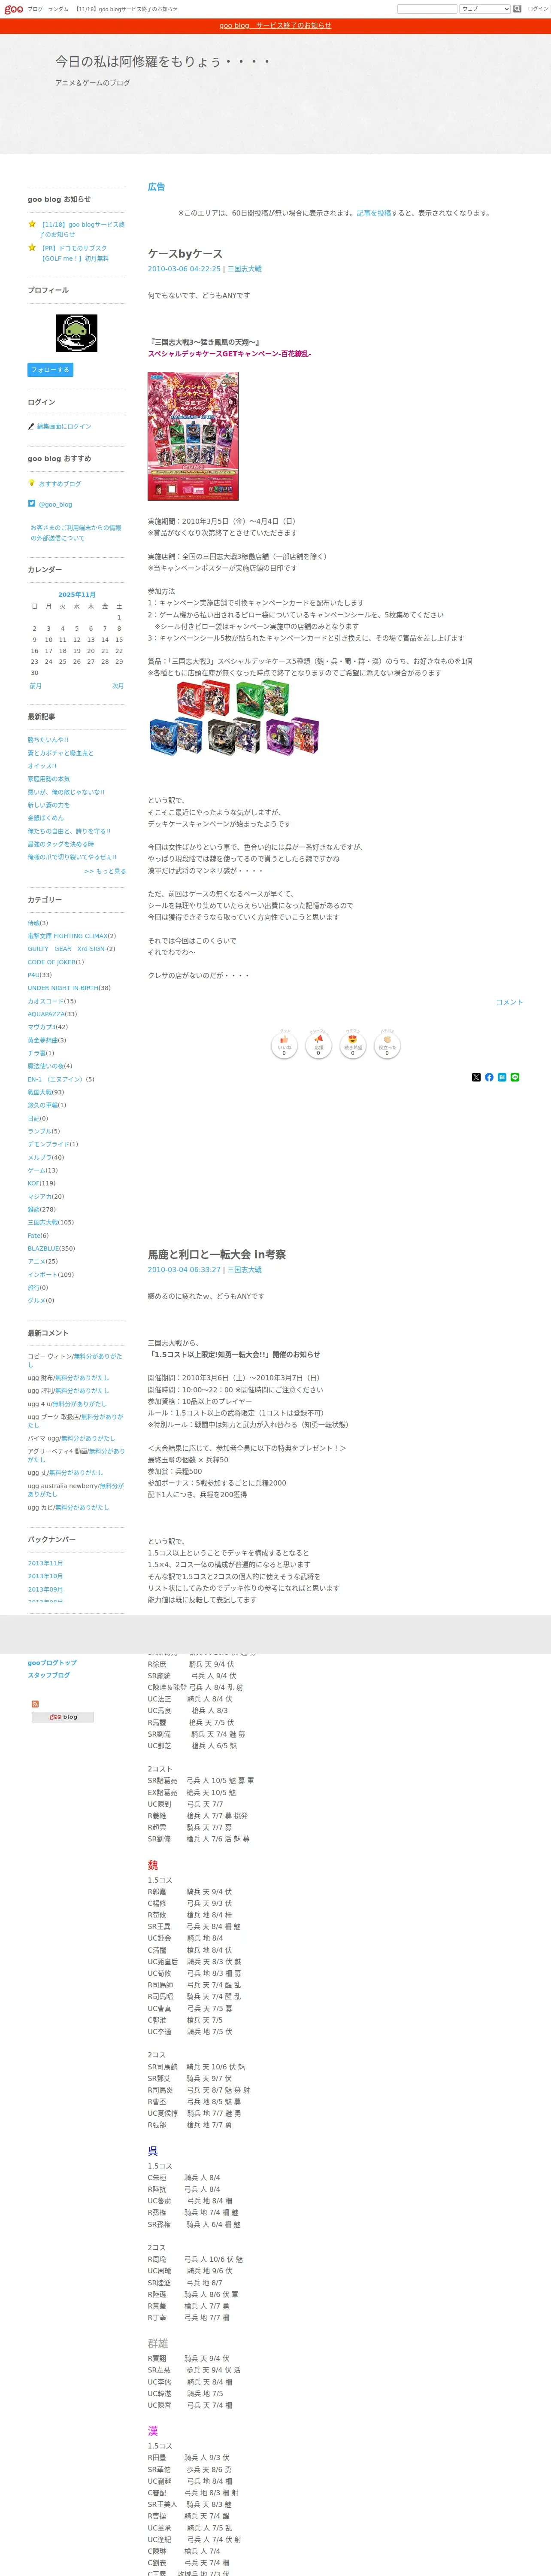Open the recent post 勝ちたいんや!!
The height and width of the screenshot is (2576, 551).
48,740
